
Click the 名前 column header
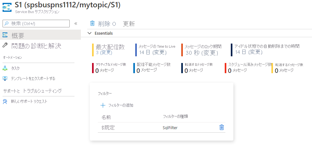pos(106,117)
